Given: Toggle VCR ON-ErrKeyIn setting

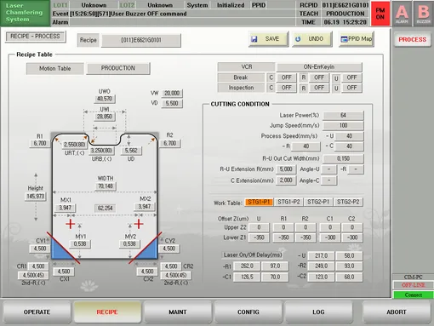Looking at the screenshot, I should click(319, 67).
